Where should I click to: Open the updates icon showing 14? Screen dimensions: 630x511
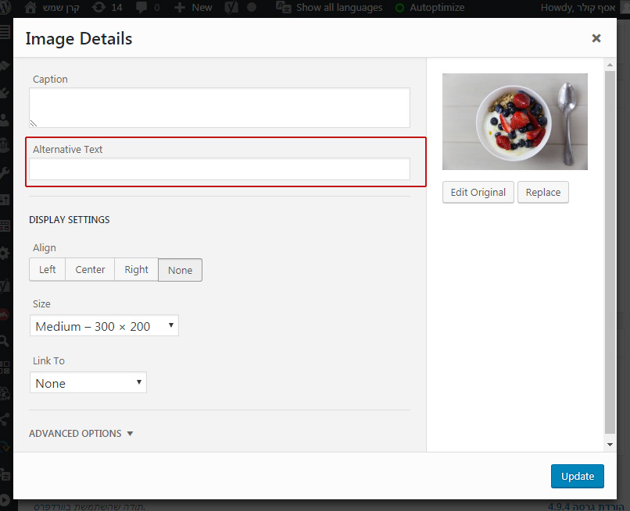coord(107,7)
